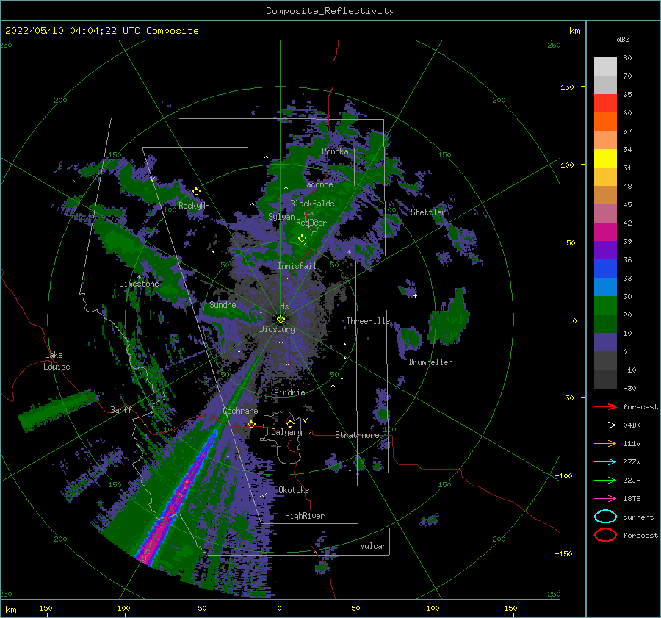661x618 pixels.
Task: Click the red forecast arrow in legend
Action: coord(605,406)
